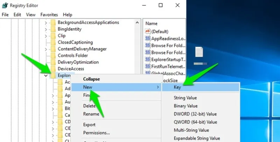The width and height of the screenshot is (280, 142).
Task: Click the BackgroundAccessApplications folder icon
Action: coord(53,23)
